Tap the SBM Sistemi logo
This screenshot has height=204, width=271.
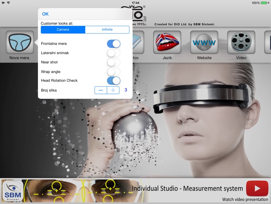13,191
